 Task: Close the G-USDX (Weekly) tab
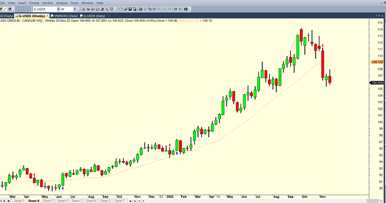(48, 16)
